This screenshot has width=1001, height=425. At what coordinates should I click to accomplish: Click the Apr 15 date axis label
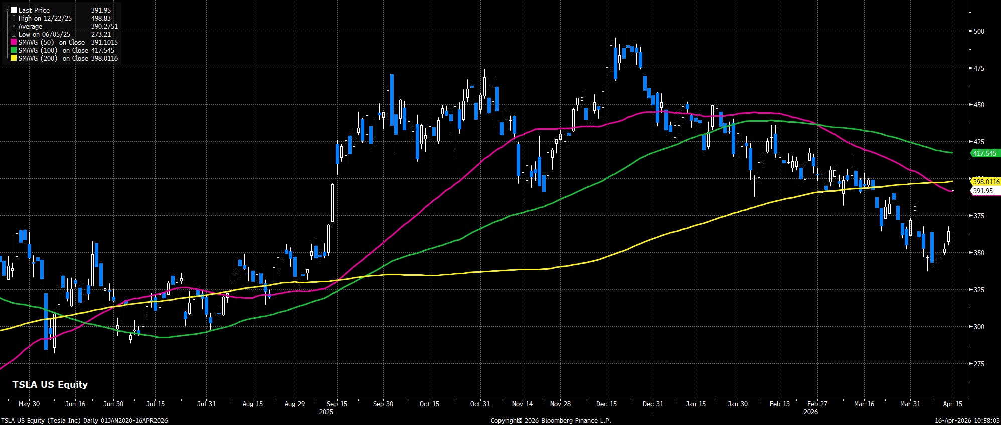(952, 404)
